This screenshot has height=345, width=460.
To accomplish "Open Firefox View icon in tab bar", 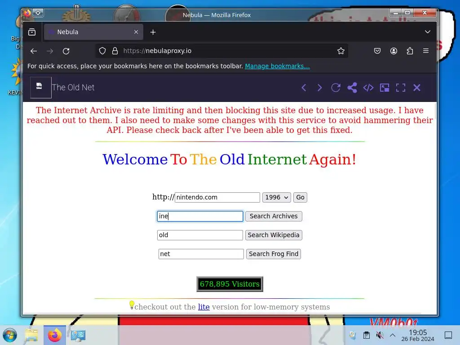I will (32, 32).
